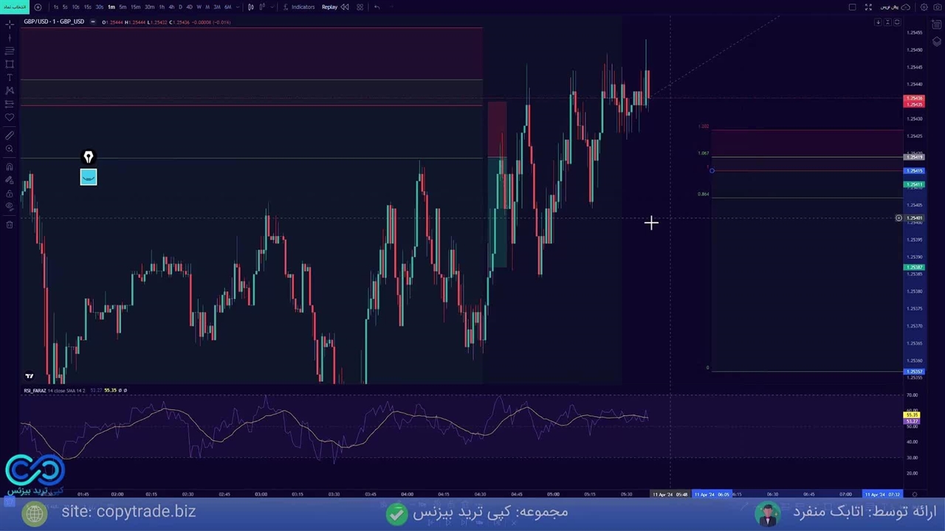Screen dimensions: 945x531
Task: Select the 1h timeframe
Action: pyautogui.click(x=162, y=7)
